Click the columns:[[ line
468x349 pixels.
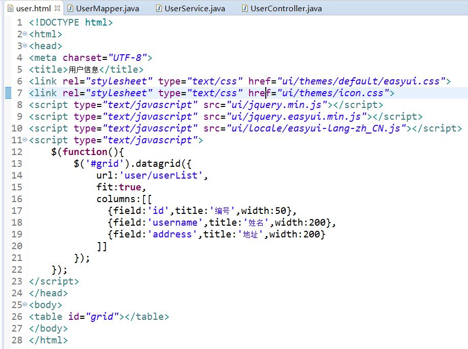point(124,199)
